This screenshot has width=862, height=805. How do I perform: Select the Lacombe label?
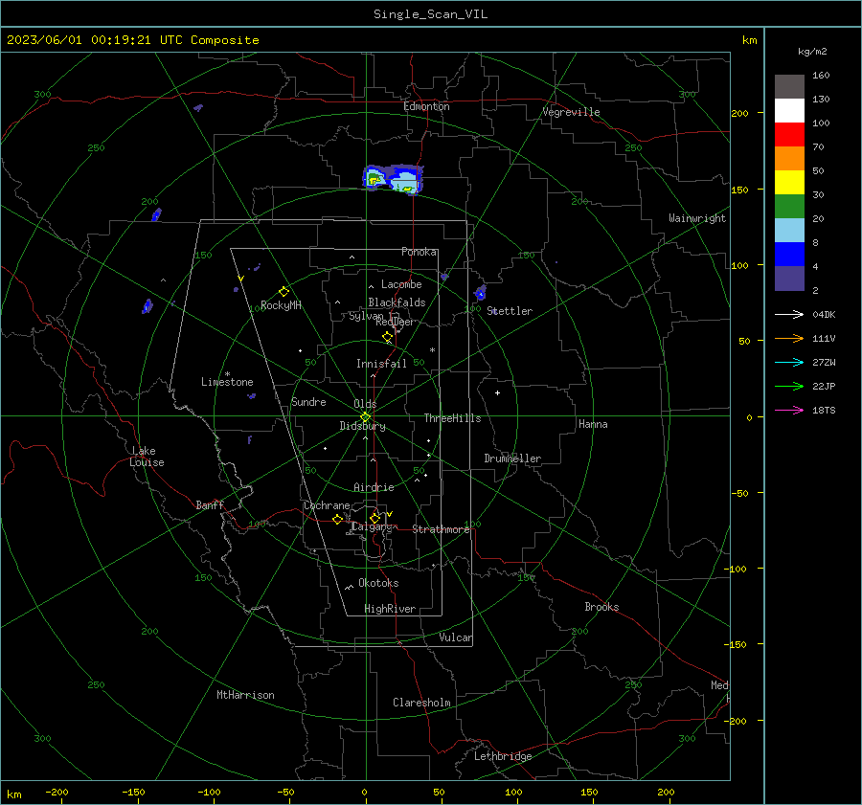(x=401, y=284)
